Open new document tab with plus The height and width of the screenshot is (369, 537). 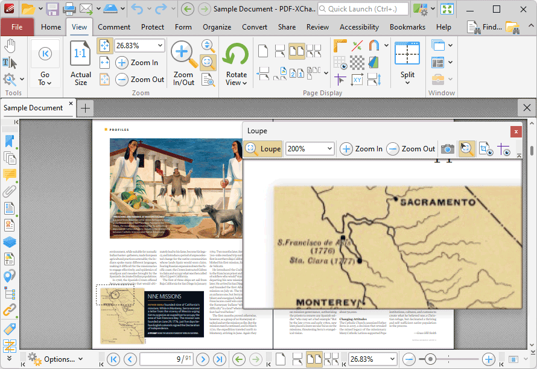(x=85, y=108)
